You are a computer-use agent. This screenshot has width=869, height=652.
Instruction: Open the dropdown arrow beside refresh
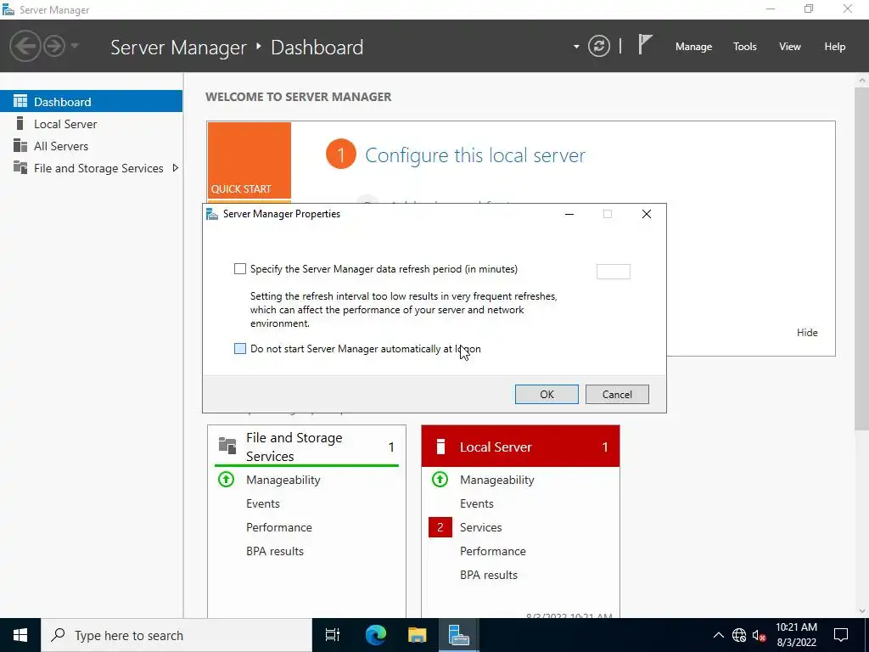[x=576, y=47]
